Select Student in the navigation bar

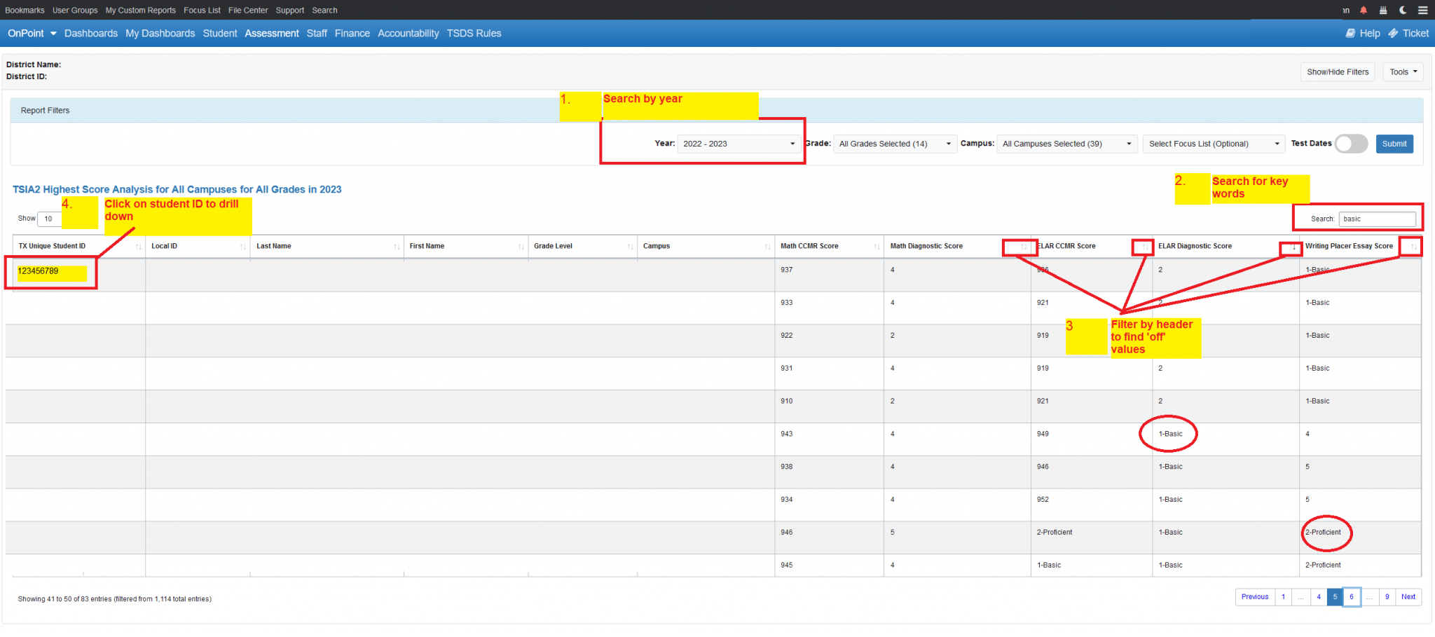coord(220,33)
